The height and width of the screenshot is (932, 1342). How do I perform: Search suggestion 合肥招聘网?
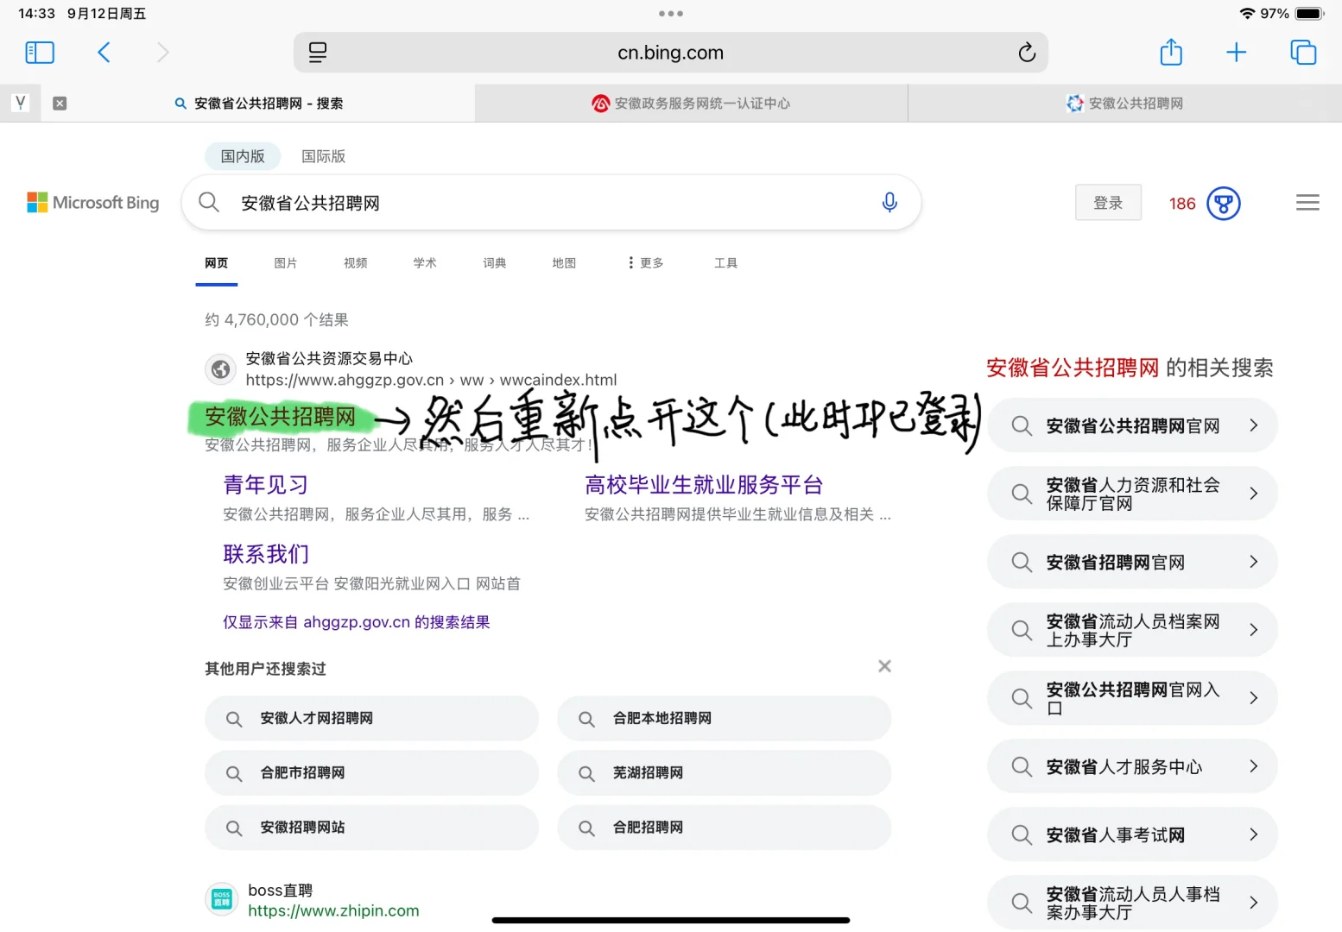tap(724, 828)
